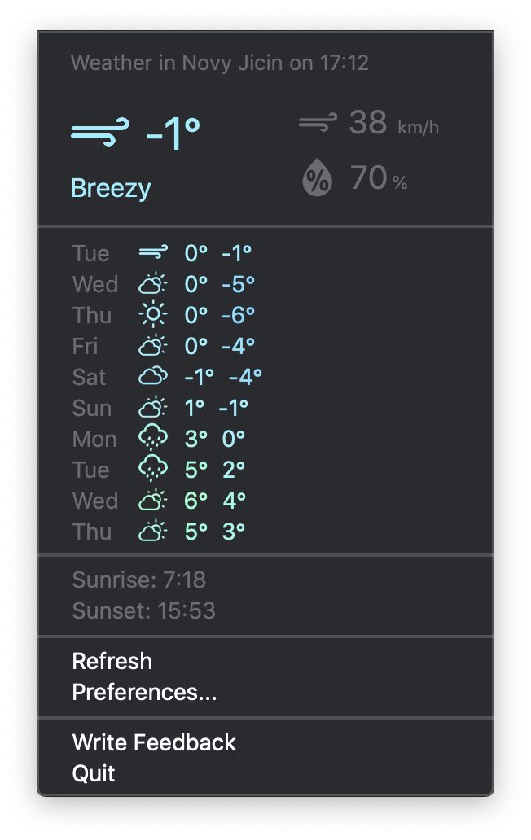Click the partly cloudy icon for Fri
Image resolution: width=531 pixels, height=840 pixels.
(152, 346)
